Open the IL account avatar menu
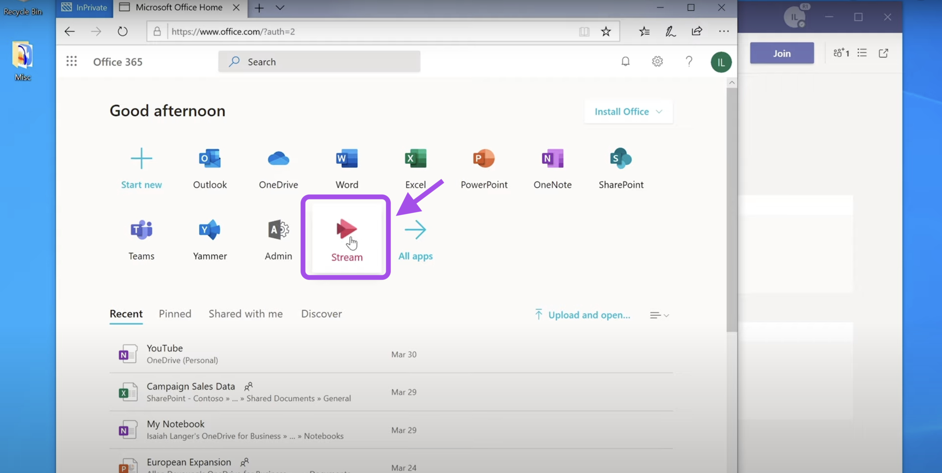 coord(721,62)
